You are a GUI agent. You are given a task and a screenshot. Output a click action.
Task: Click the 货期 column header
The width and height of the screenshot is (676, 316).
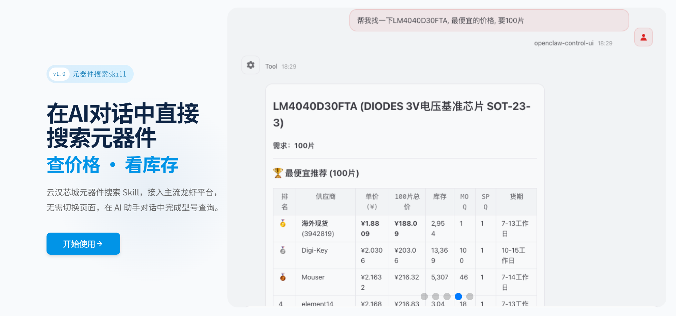tap(516, 197)
